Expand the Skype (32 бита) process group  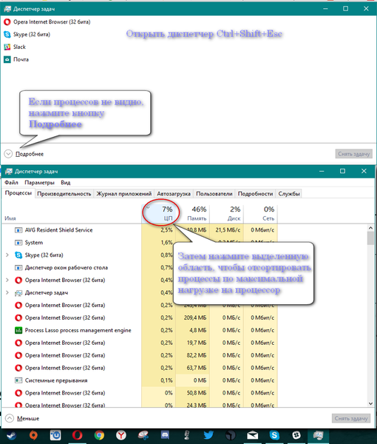[x=7, y=255]
